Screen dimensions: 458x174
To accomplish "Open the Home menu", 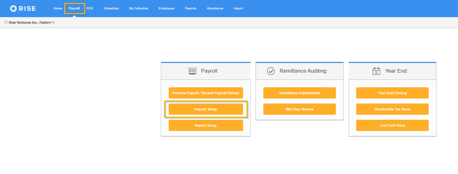I will 58,8.
